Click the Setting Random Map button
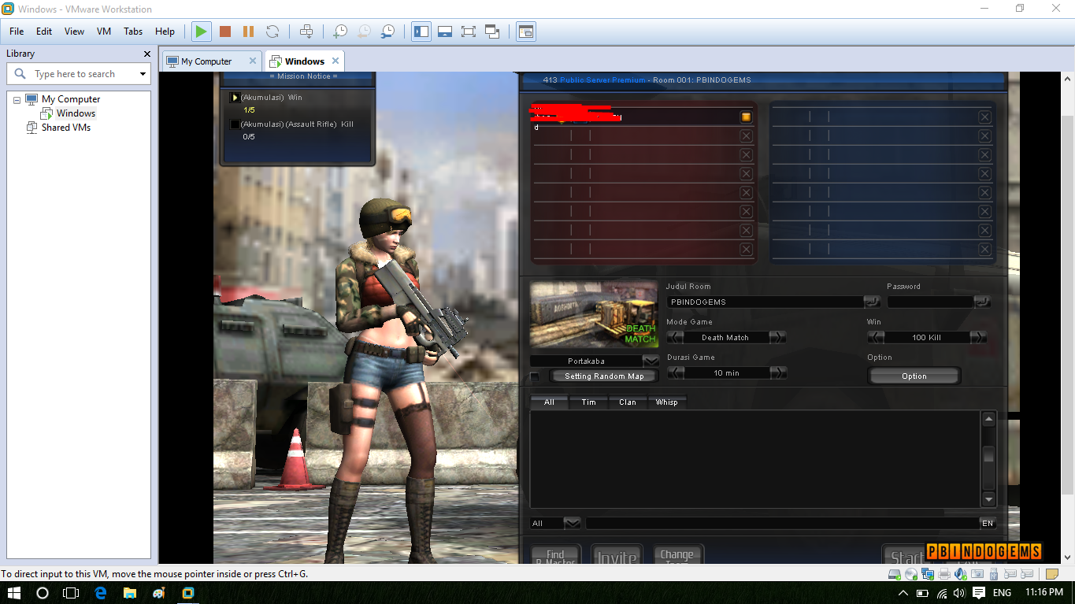Screen dimensions: 1075x604 pyautogui.click(x=604, y=376)
